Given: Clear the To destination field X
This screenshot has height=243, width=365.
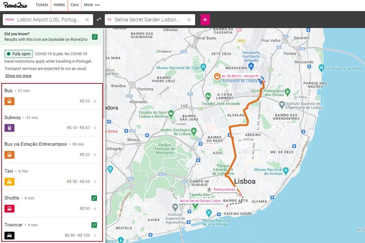Looking at the screenshot, I should (189, 20).
